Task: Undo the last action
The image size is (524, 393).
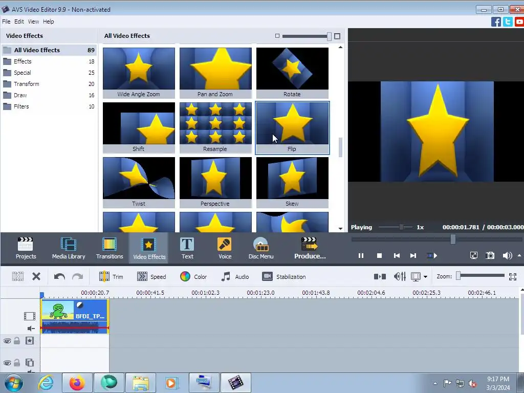Action: click(x=59, y=276)
